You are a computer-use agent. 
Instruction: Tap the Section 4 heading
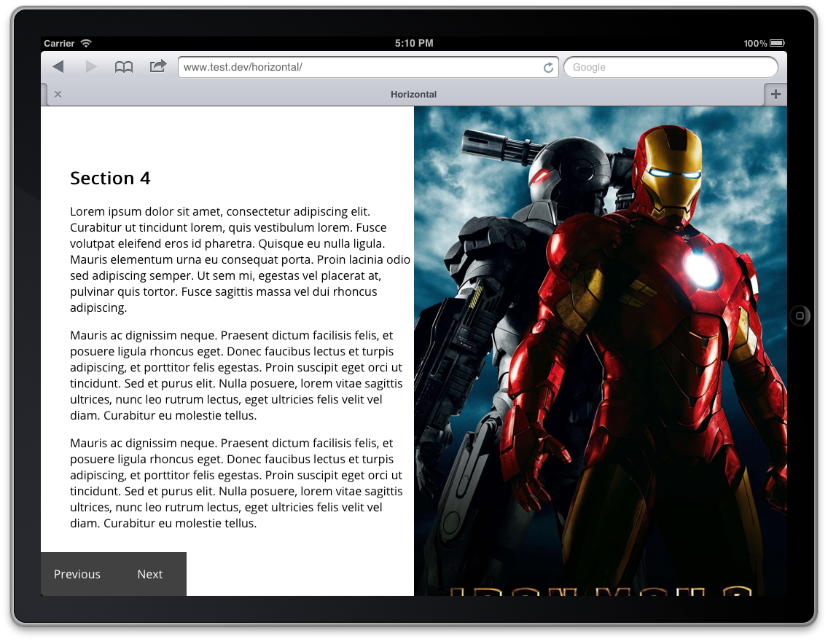coord(110,178)
